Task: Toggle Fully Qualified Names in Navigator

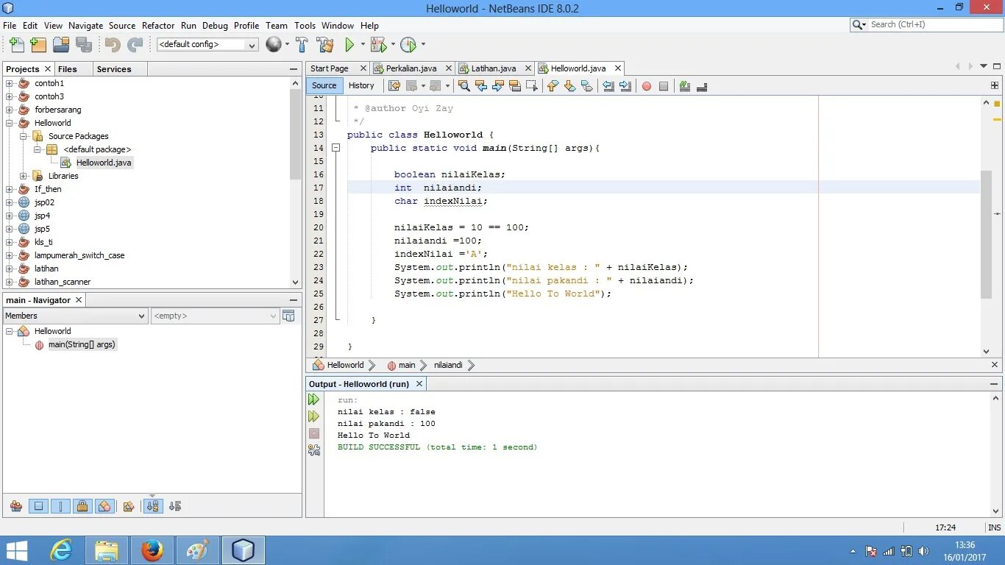Action: pyautogui.click(x=129, y=506)
